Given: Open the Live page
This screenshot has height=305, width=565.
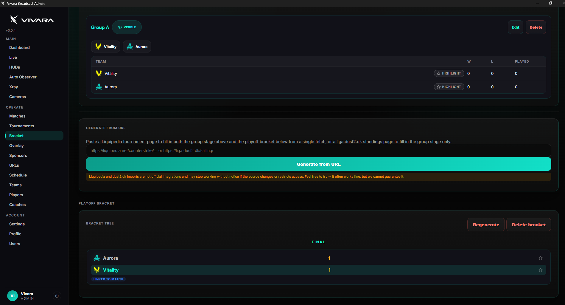Looking at the screenshot, I should pyautogui.click(x=34, y=57).
